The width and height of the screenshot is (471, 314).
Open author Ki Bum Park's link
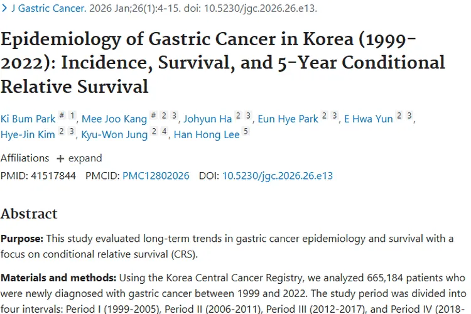27,119
